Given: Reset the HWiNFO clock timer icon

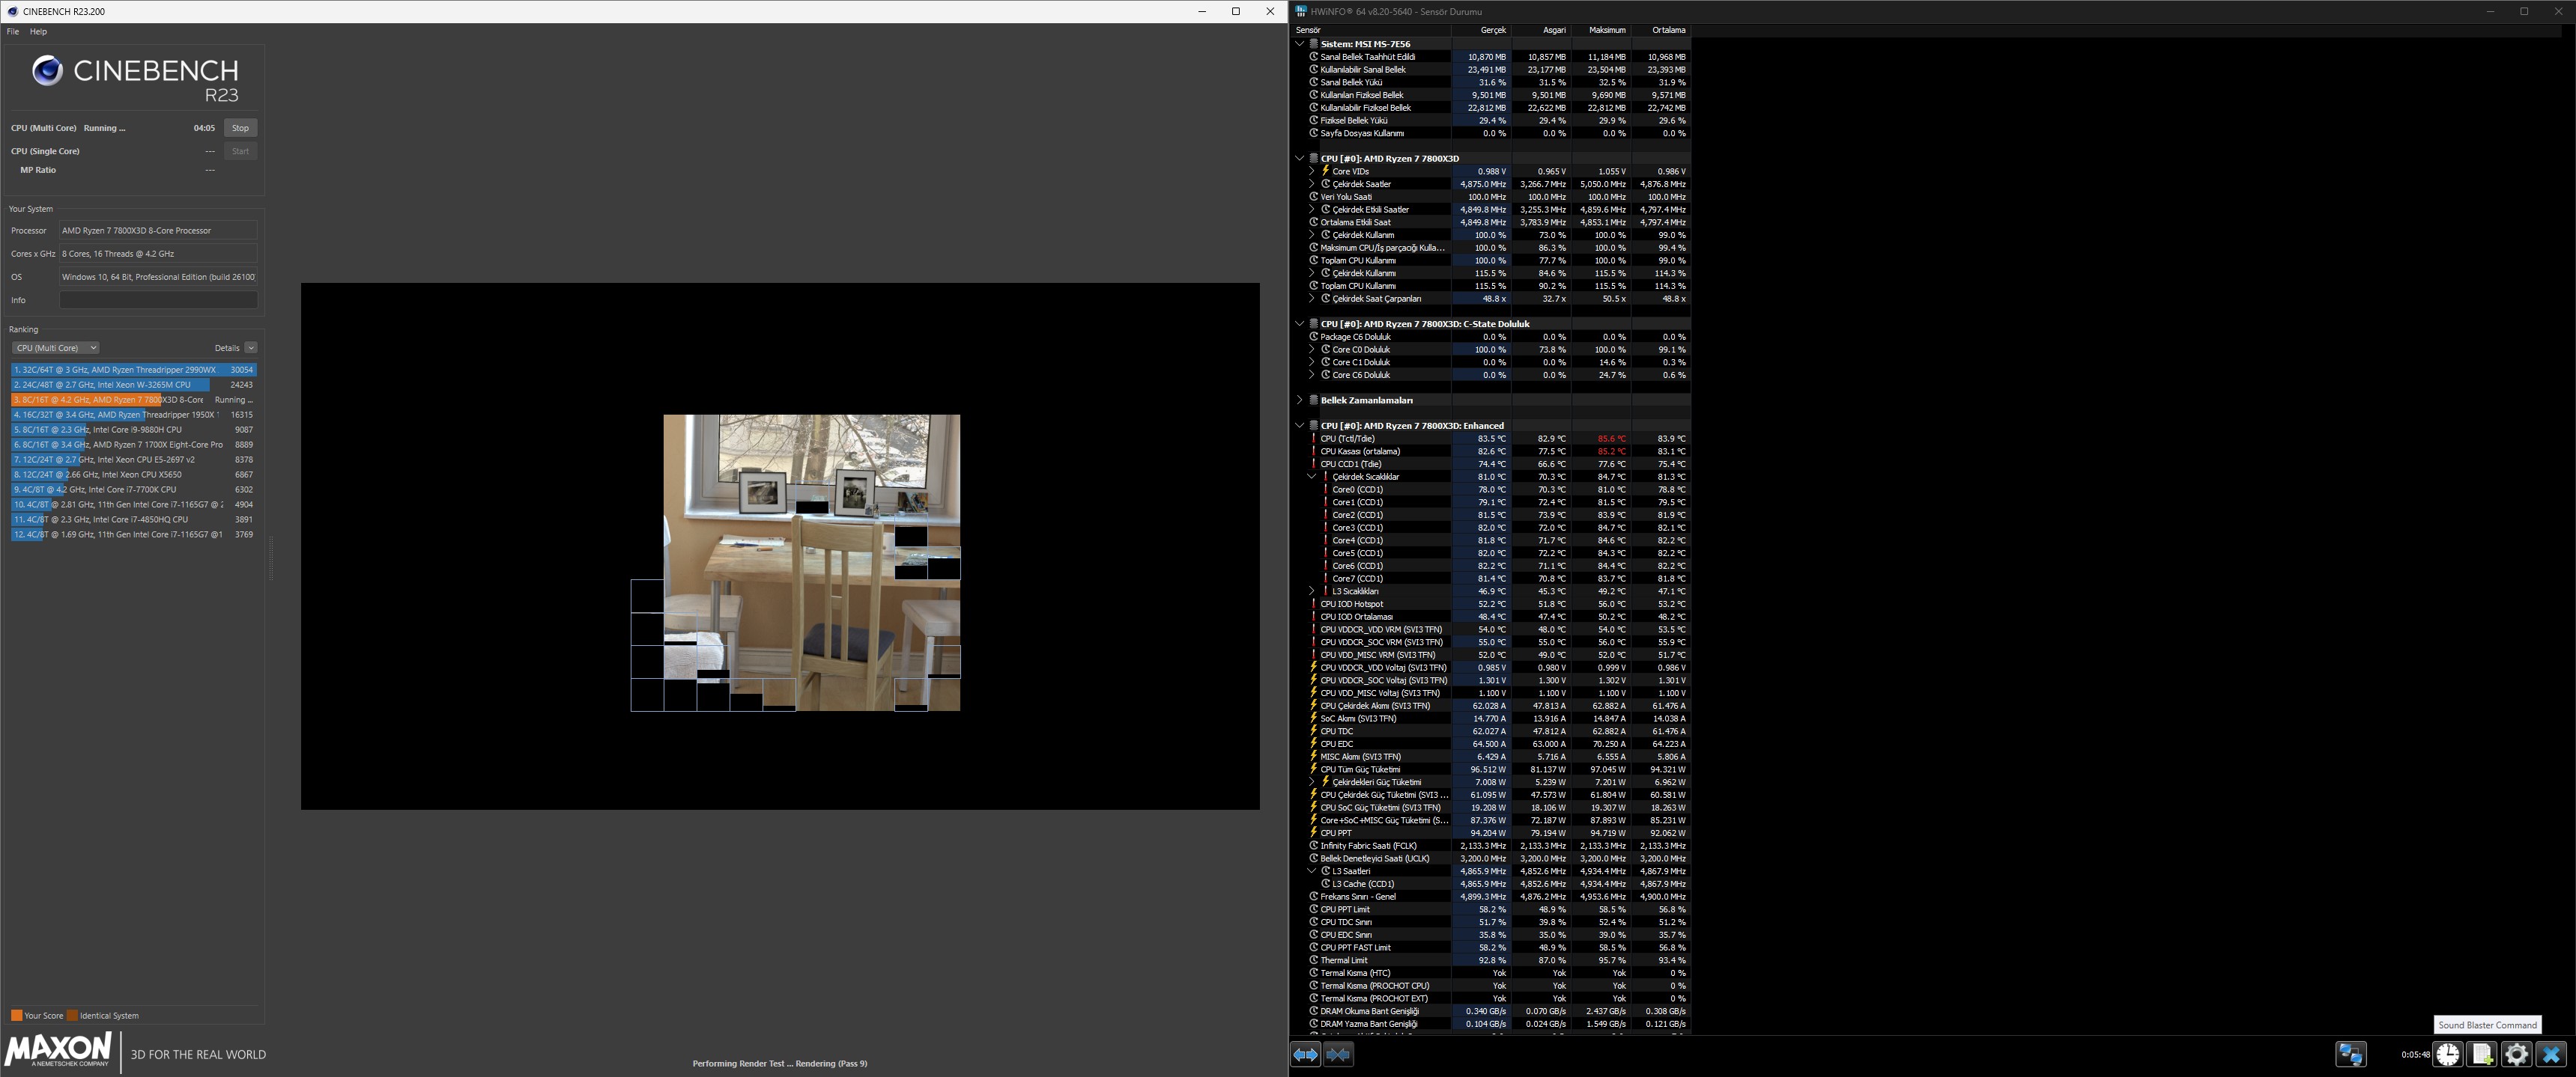Looking at the screenshot, I should (2448, 1054).
